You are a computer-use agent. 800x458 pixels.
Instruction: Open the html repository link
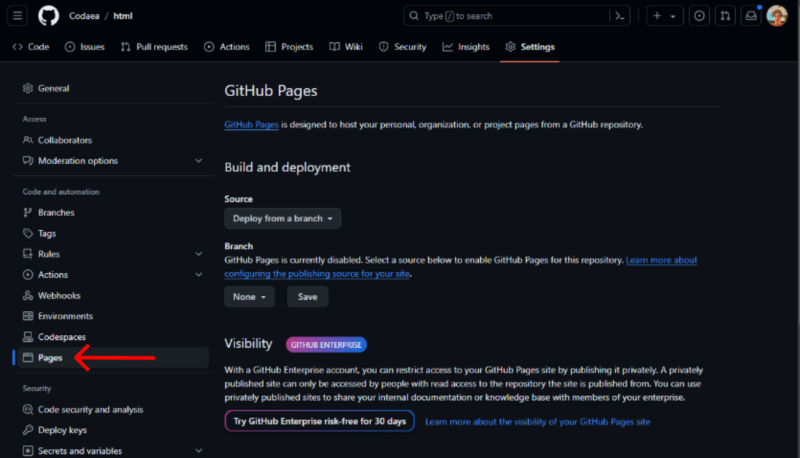coord(123,16)
